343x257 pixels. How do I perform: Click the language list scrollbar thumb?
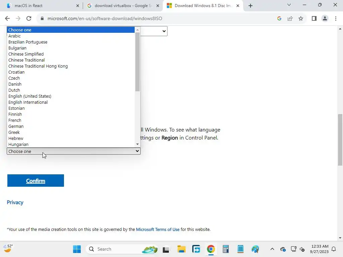pos(137,62)
